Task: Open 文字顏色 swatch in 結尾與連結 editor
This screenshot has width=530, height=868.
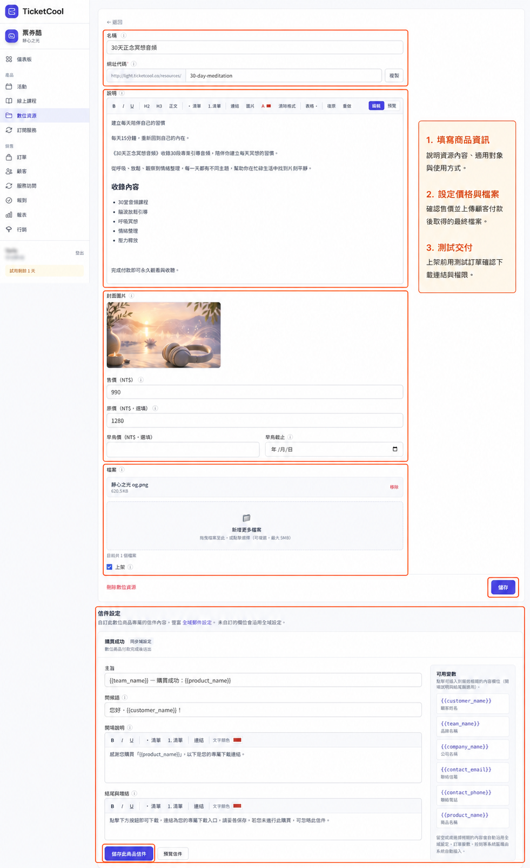Action: point(237,806)
